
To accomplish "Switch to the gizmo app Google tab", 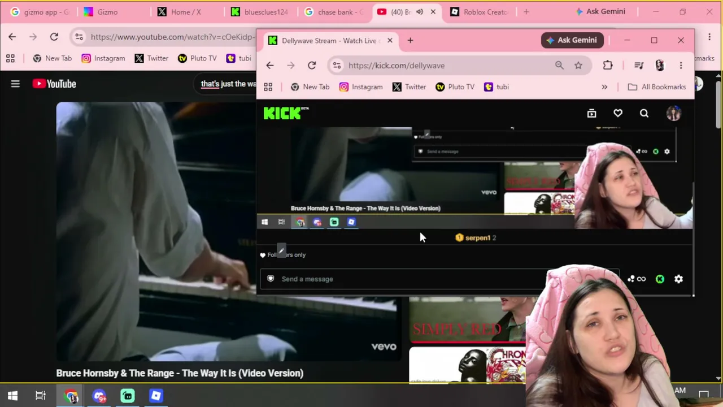I will [40, 12].
